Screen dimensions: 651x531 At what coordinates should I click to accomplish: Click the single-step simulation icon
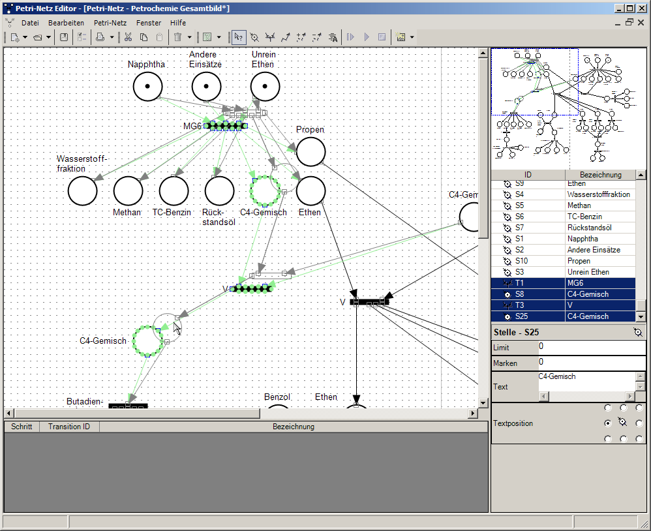pyautogui.click(x=350, y=37)
